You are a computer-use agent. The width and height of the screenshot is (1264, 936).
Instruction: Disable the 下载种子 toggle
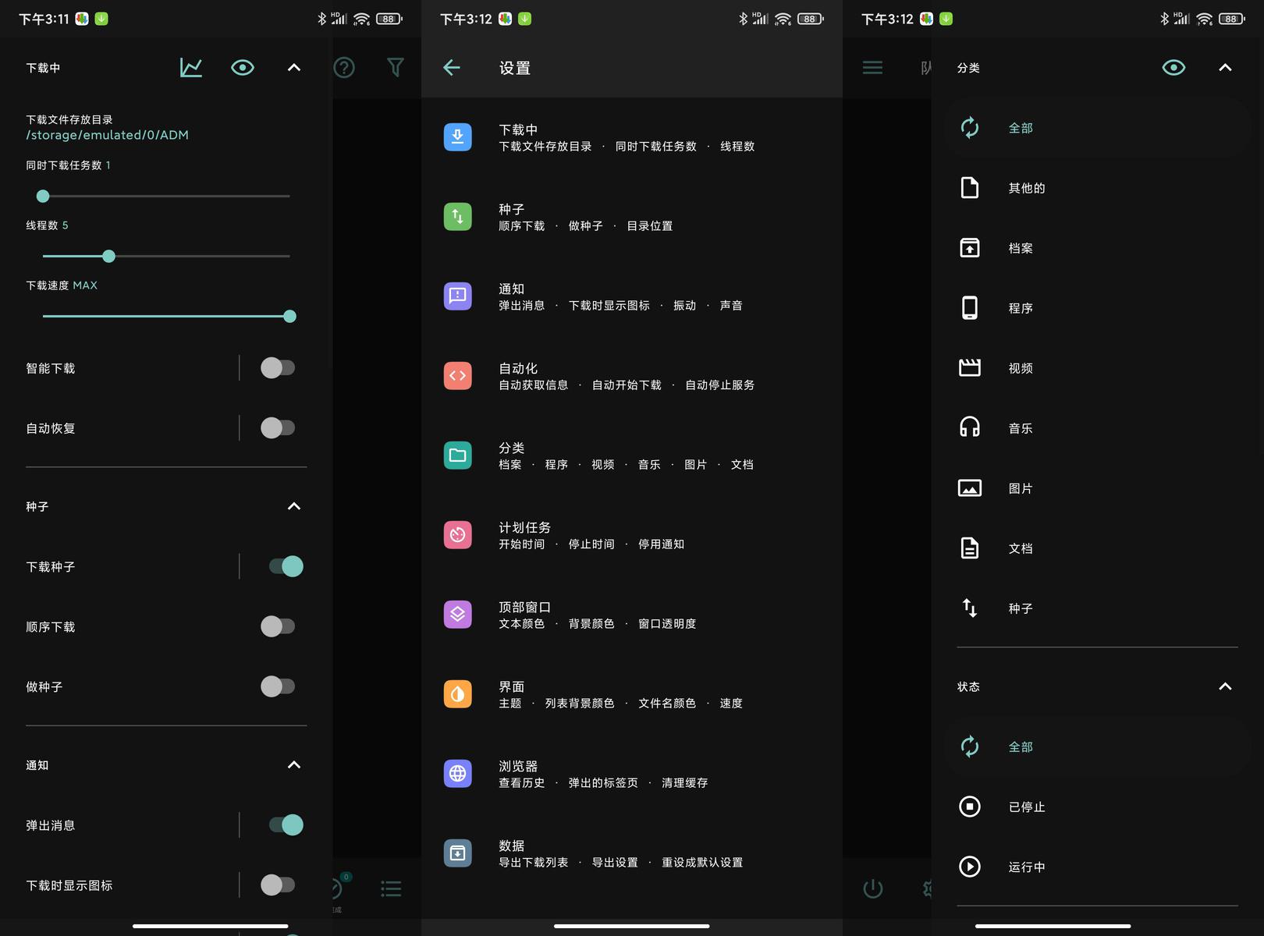(286, 566)
